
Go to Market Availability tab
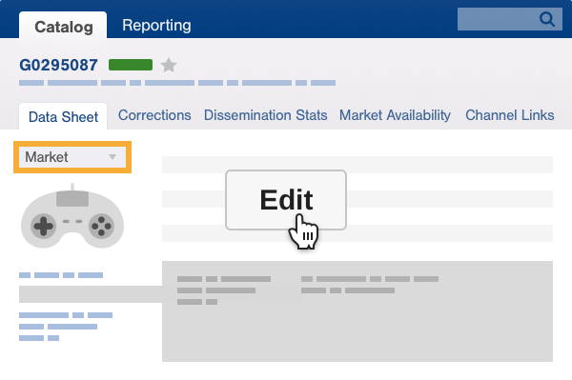tap(395, 115)
